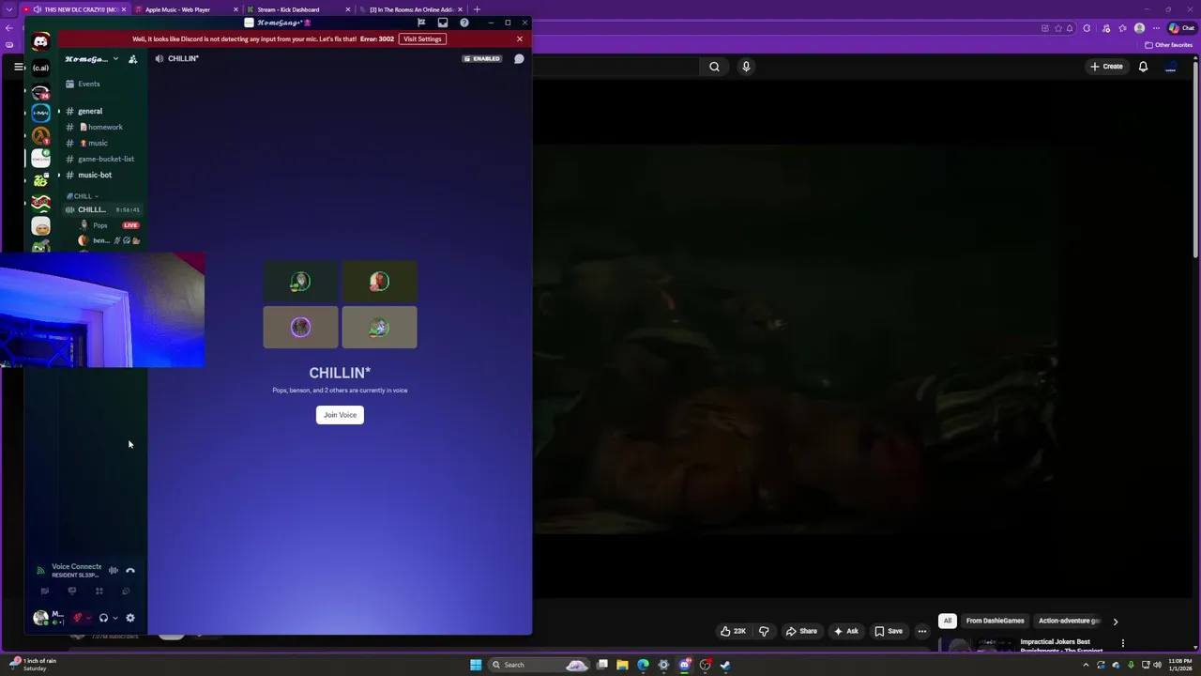Open Discord help question mark icon
This screenshot has height=676, width=1201.
click(464, 23)
